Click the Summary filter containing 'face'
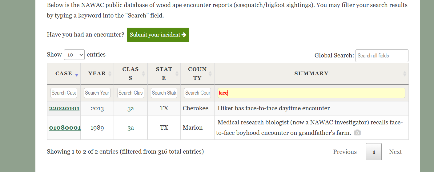434x172 pixels. tap(311, 93)
